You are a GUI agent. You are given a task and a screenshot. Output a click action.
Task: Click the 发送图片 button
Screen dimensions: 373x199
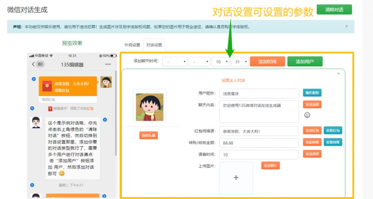tap(270, 166)
